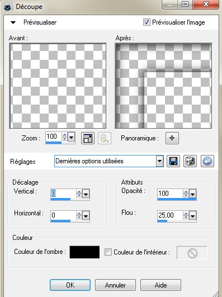
Task: Open the Réglages presets combo box
Action: pyautogui.click(x=108, y=161)
